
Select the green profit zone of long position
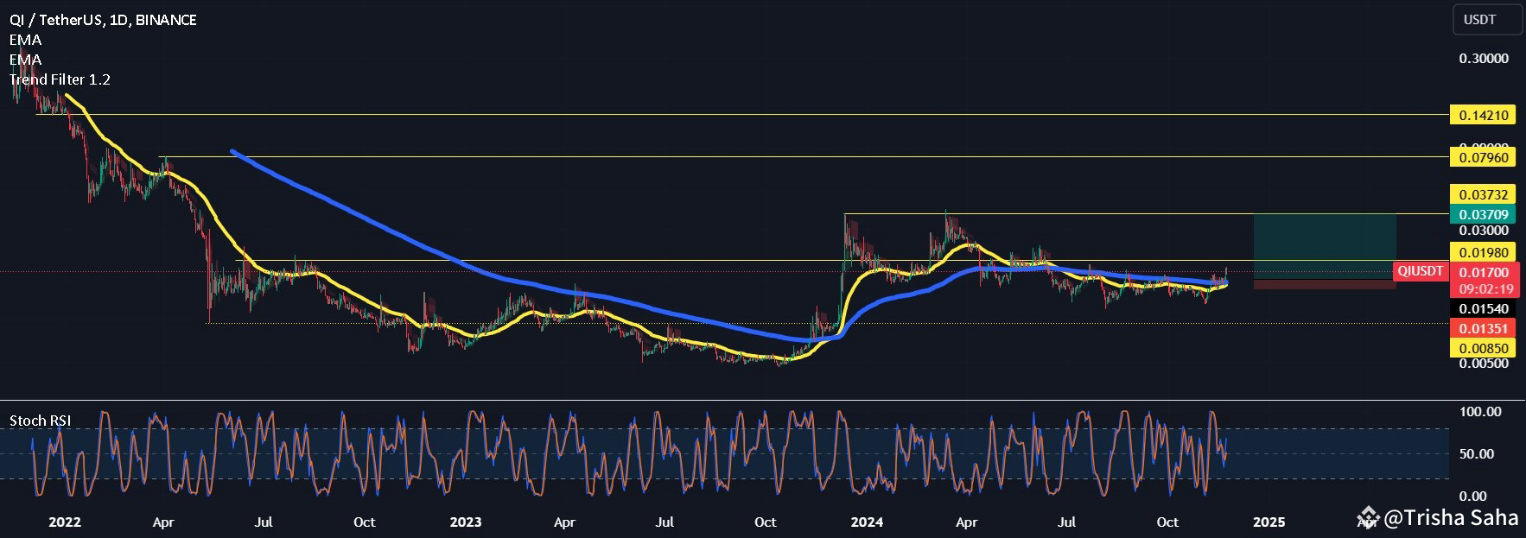[1325, 246]
